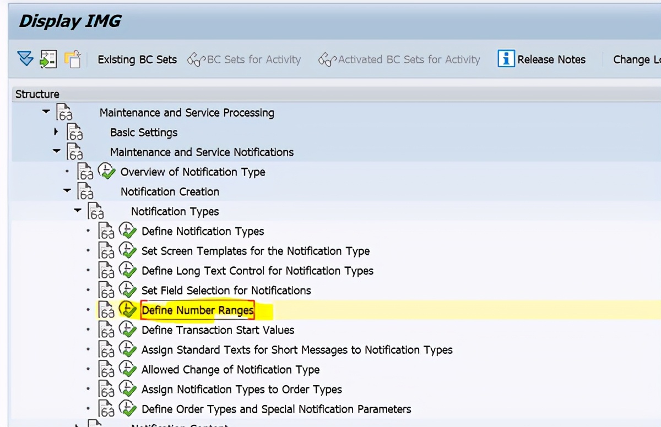Image resolution: width=661 pixels, height=427 pixels.
Task: Open documentation icon for Define Transaction Start Values
Action: 106,331
